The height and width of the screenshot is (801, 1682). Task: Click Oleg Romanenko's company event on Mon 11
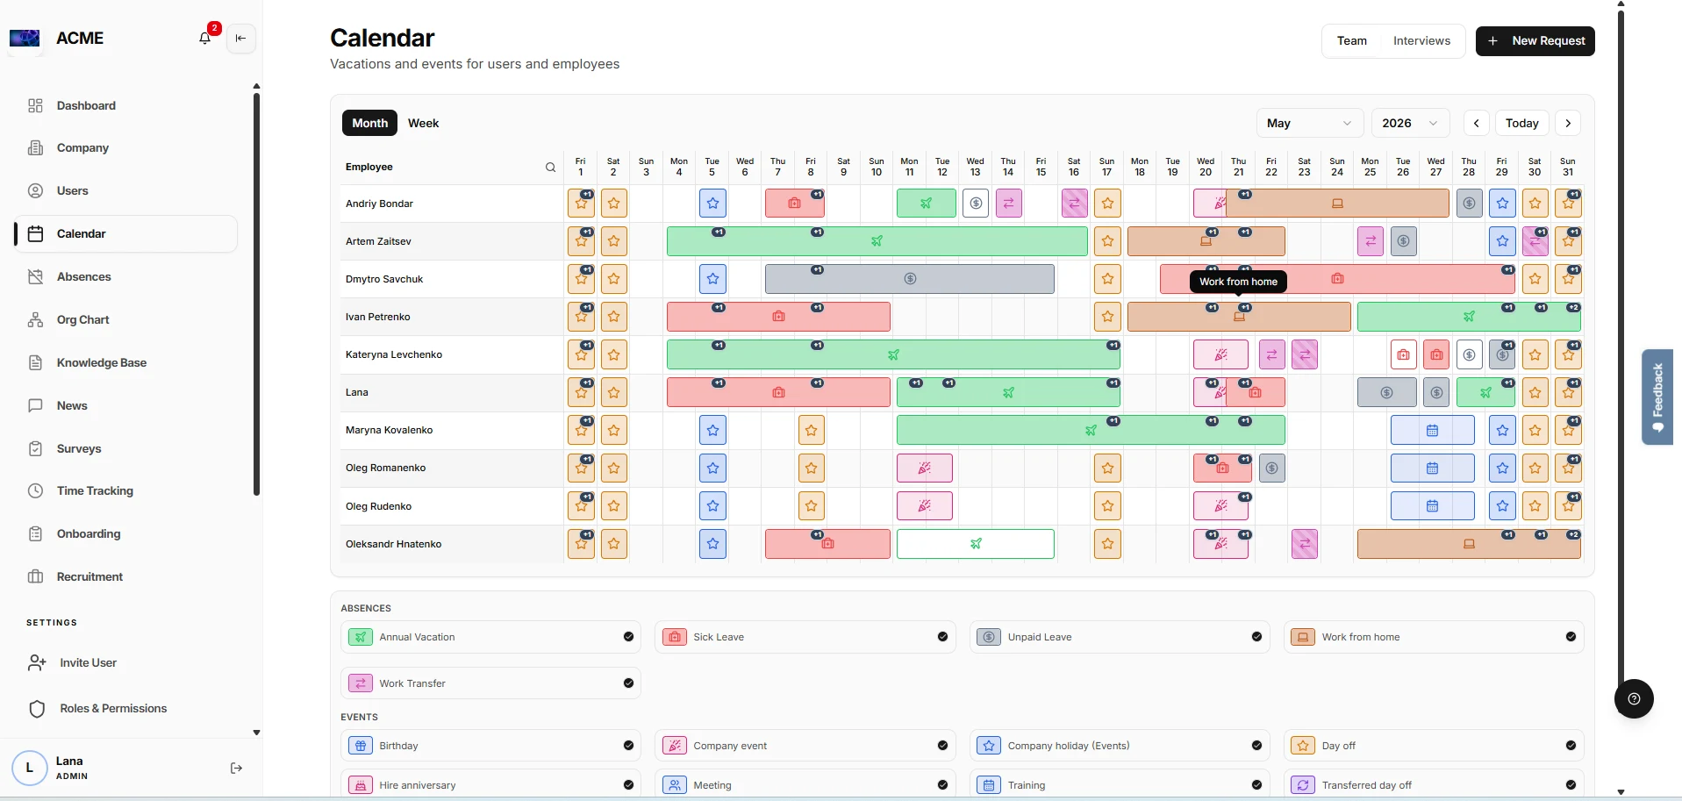(925, 468)
